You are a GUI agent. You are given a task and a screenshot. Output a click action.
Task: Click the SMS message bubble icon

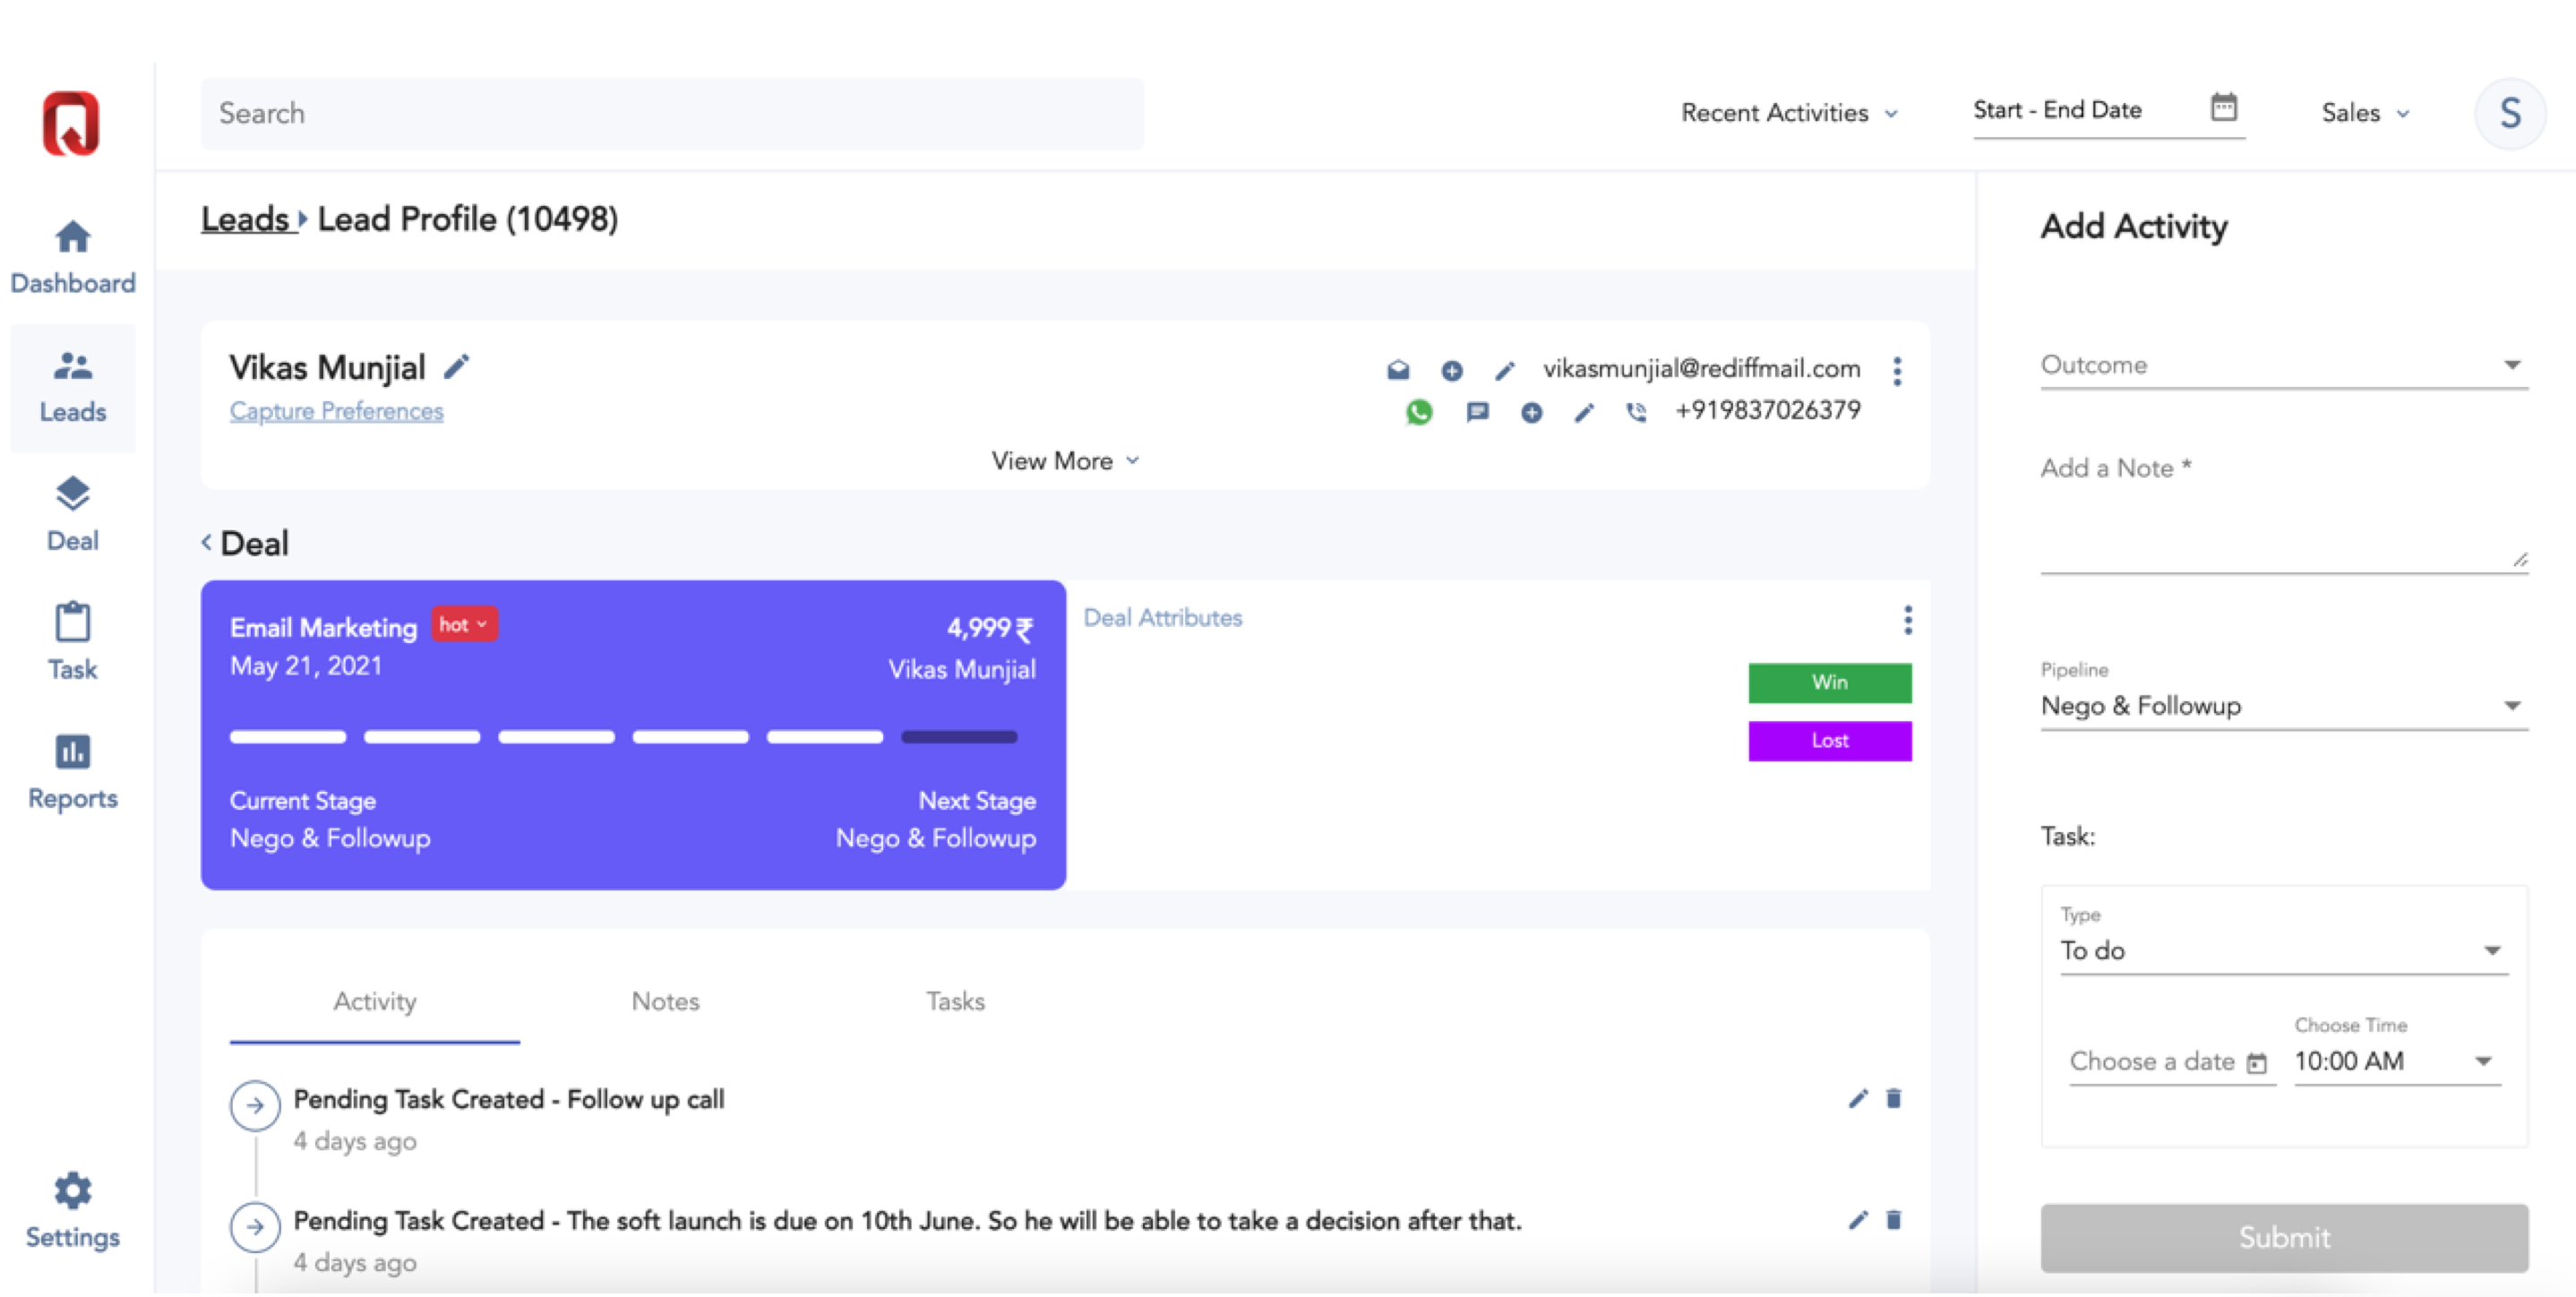(1477, 412)
